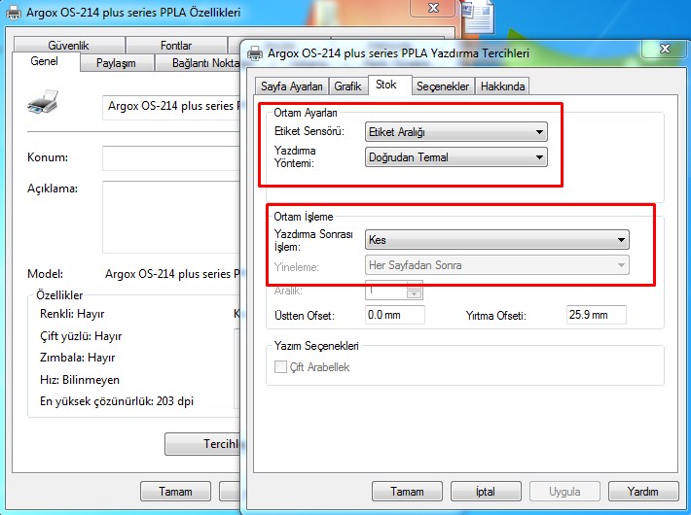
Task: Open the Hakkında tab
Action: (502, 86)
